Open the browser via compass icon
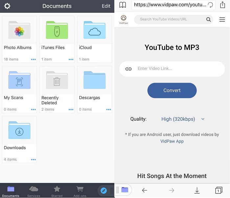 (103, 191)
